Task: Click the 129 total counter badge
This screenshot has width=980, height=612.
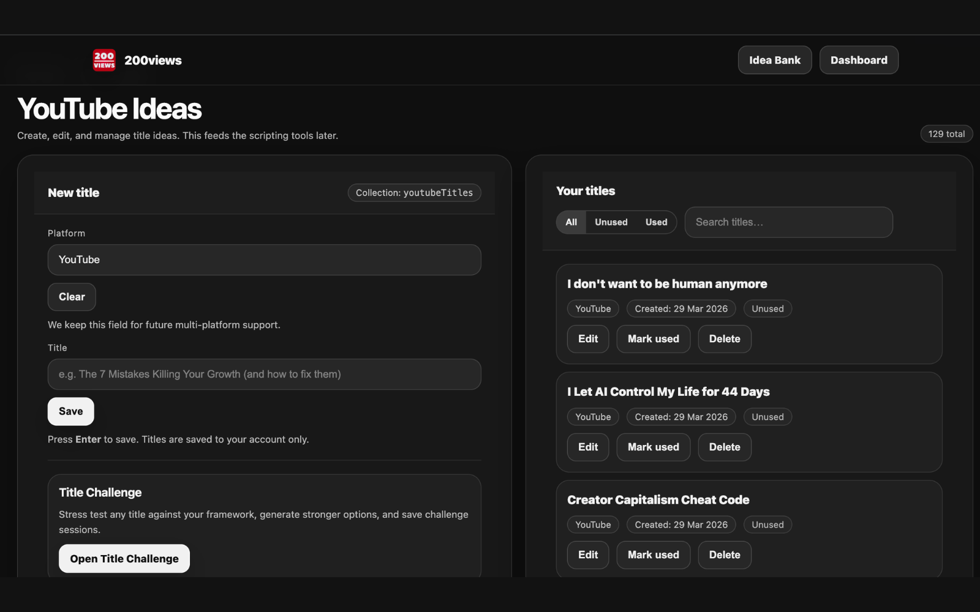Action: [946, 133]
